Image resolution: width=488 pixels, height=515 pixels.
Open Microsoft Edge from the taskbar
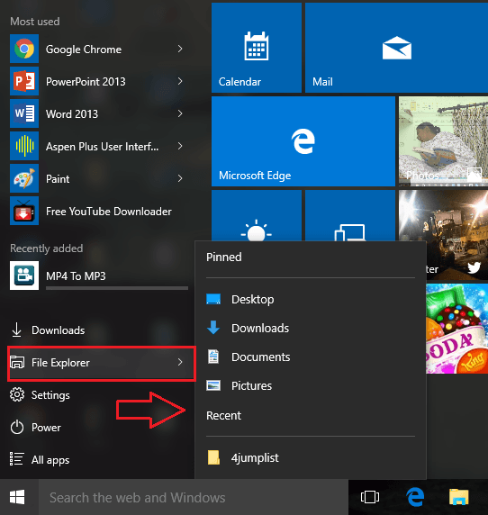(415, 497)
